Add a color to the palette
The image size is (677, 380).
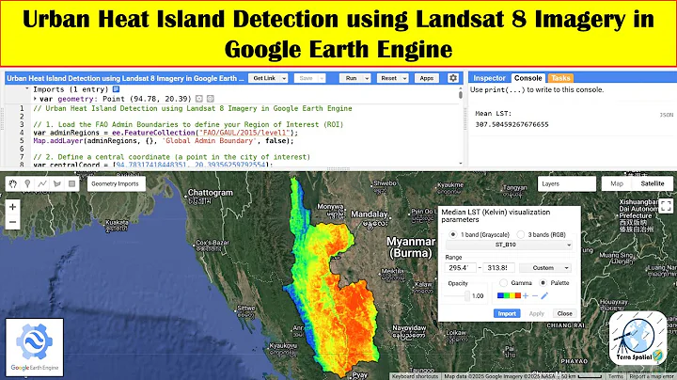526,295
